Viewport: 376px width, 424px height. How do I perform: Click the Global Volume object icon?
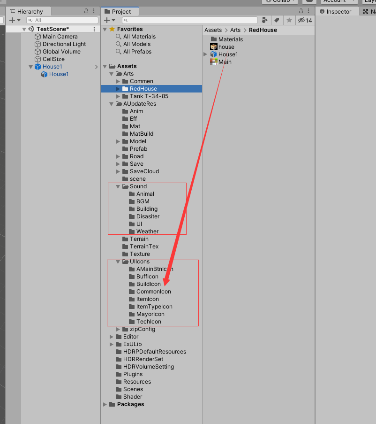[38, 52]
